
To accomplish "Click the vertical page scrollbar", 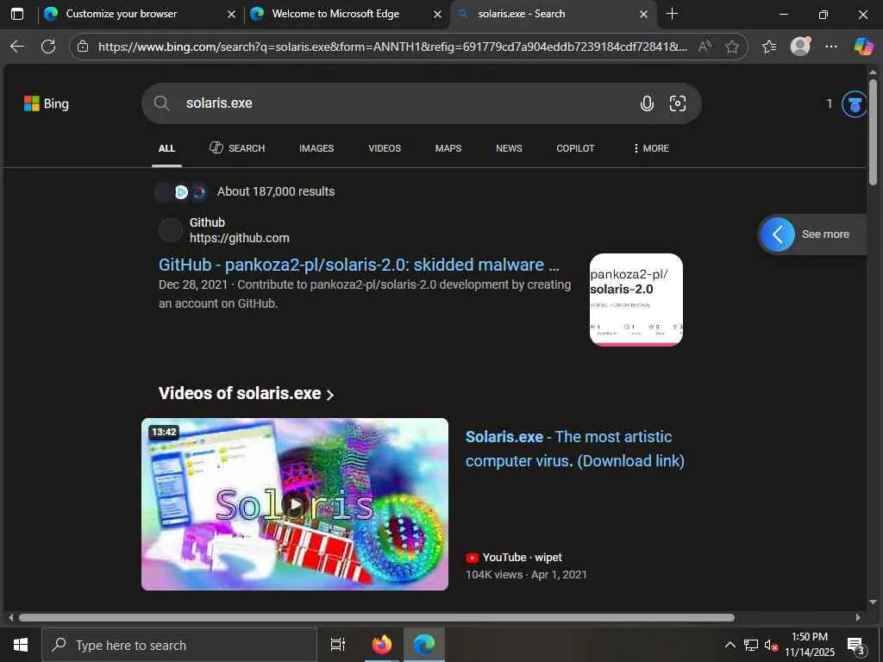I will [873, 132].
